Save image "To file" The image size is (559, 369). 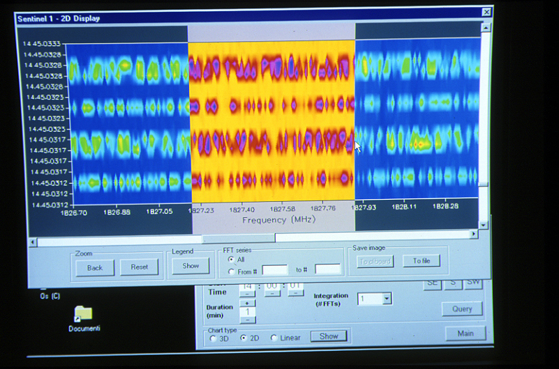click(421, 261)
